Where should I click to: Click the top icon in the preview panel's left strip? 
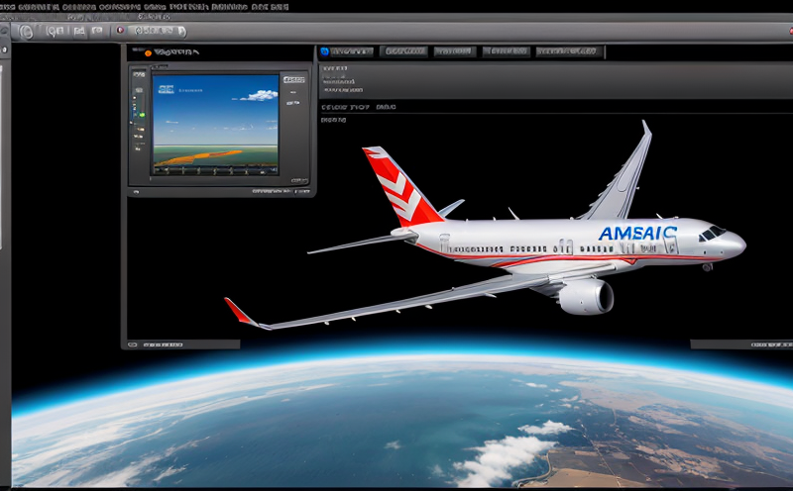click(139, 75)
